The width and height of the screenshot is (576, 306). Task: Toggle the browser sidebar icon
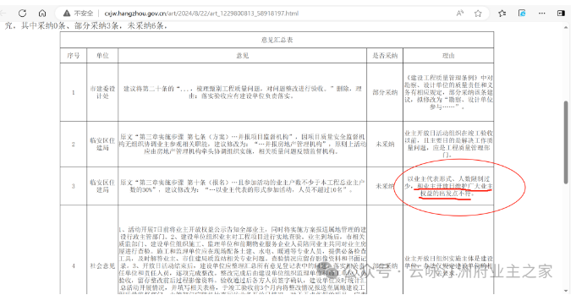click(561, 14)
